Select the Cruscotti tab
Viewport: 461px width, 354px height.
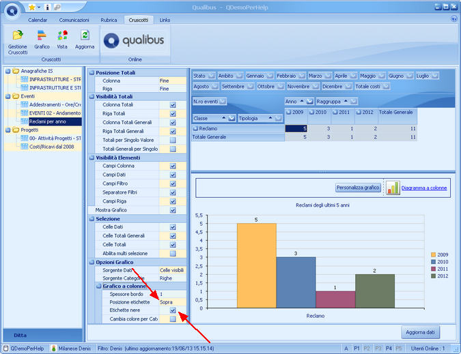(x=139, y=20)
